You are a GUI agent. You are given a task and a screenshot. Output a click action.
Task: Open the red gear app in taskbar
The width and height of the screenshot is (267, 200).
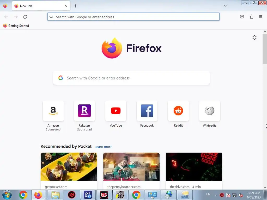pos(72,195)
